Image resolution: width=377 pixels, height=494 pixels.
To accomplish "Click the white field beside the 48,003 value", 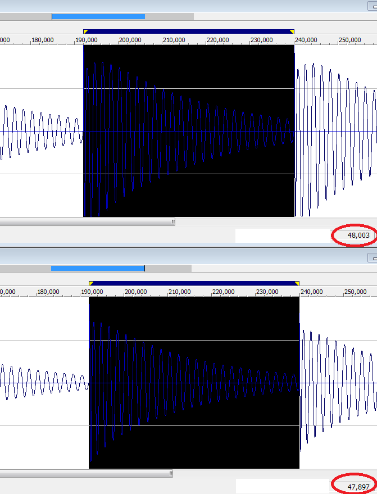I will pyautogui.click(x=283, y=235).
